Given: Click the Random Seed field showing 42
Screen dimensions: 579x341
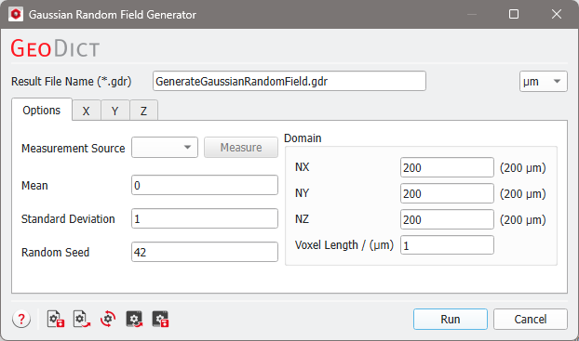Looking at the screenshot, I should point(205,252).
